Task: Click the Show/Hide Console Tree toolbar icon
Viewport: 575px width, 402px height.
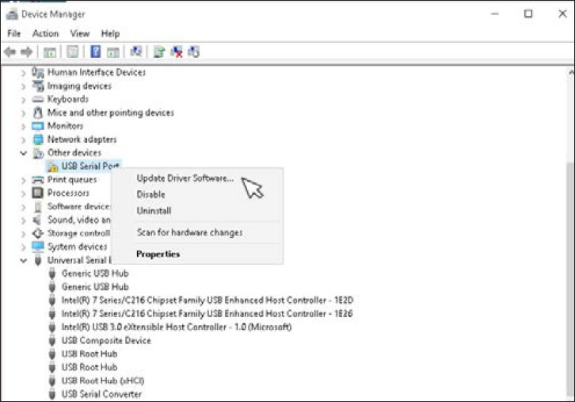Action: [x=50, y=52]
